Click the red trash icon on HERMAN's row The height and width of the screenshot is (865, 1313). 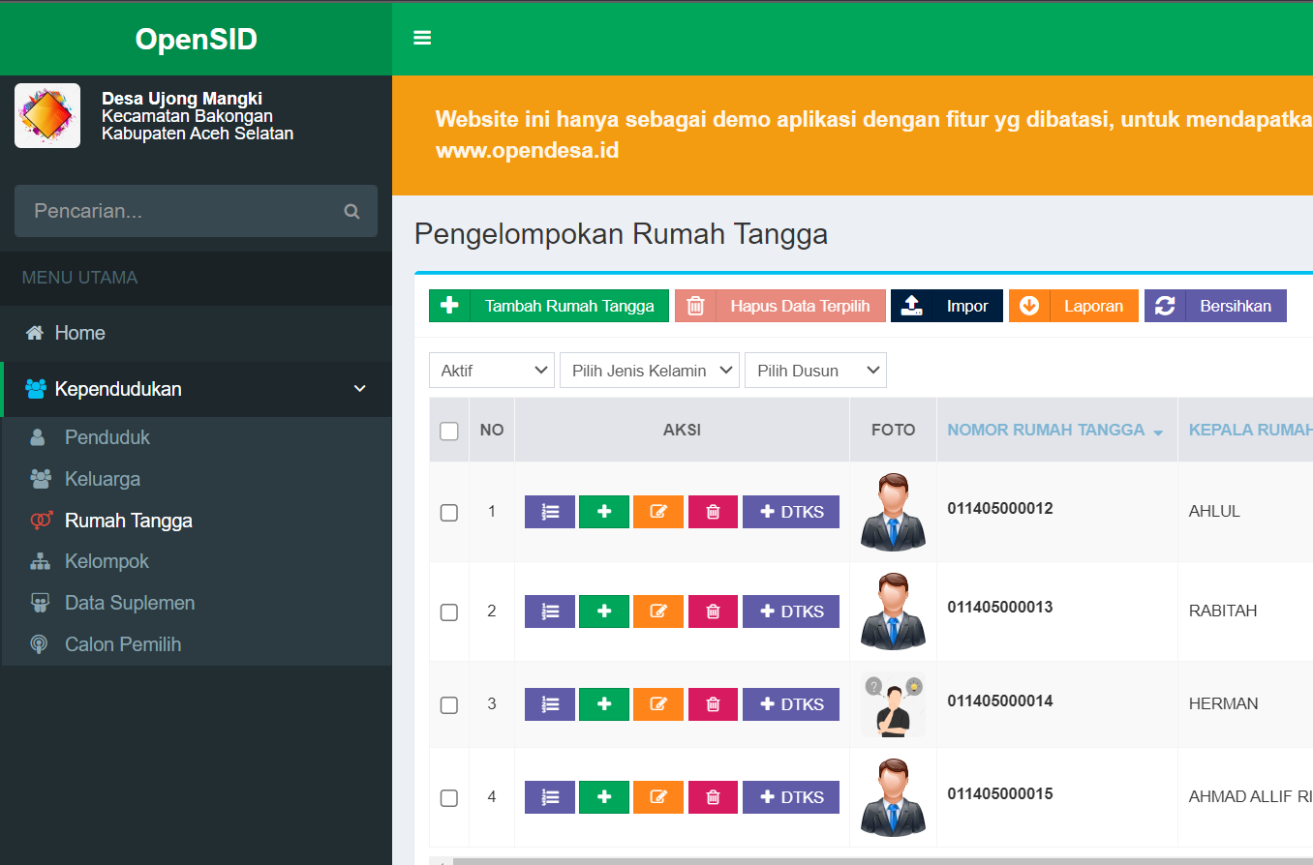click(x=713, y=703)
